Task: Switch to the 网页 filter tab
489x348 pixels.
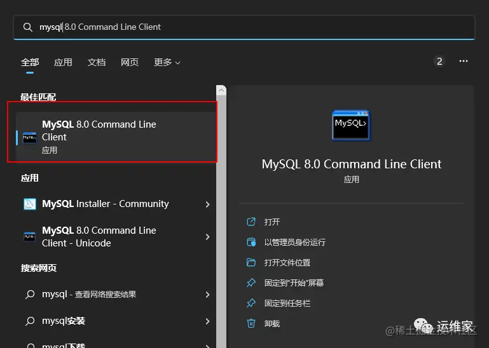Action: (130, 62)
